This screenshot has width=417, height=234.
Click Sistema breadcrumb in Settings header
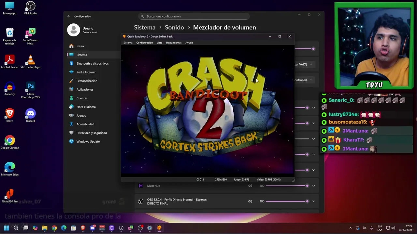145,28
